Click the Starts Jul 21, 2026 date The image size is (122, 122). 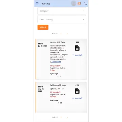tap(43, 45)
